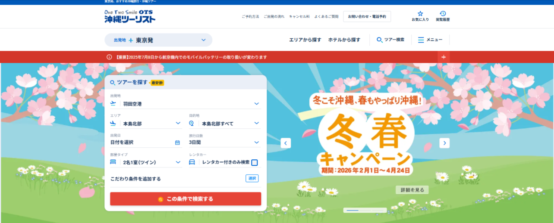Select the ホテルから探す menu item

tap(344, 40)
